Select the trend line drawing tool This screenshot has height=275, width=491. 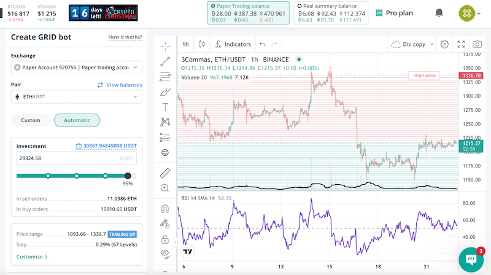pos(165,61)
